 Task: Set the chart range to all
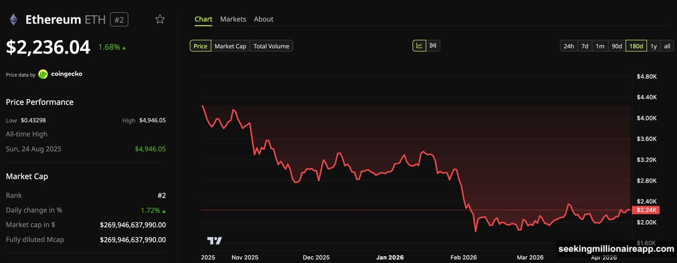667,46
